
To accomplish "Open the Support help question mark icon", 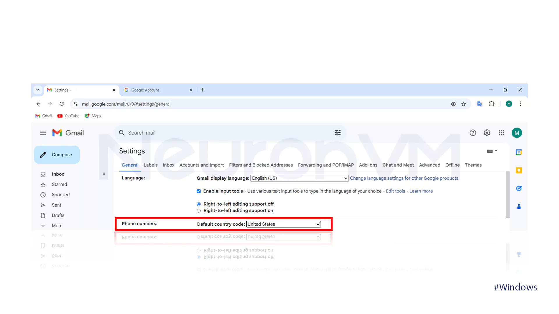I will (x=473, y=133).
